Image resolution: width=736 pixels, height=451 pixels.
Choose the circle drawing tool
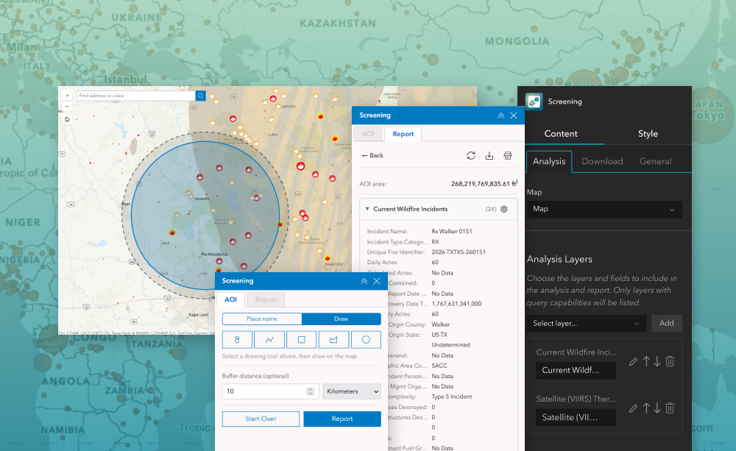click(x=366, y=339)
